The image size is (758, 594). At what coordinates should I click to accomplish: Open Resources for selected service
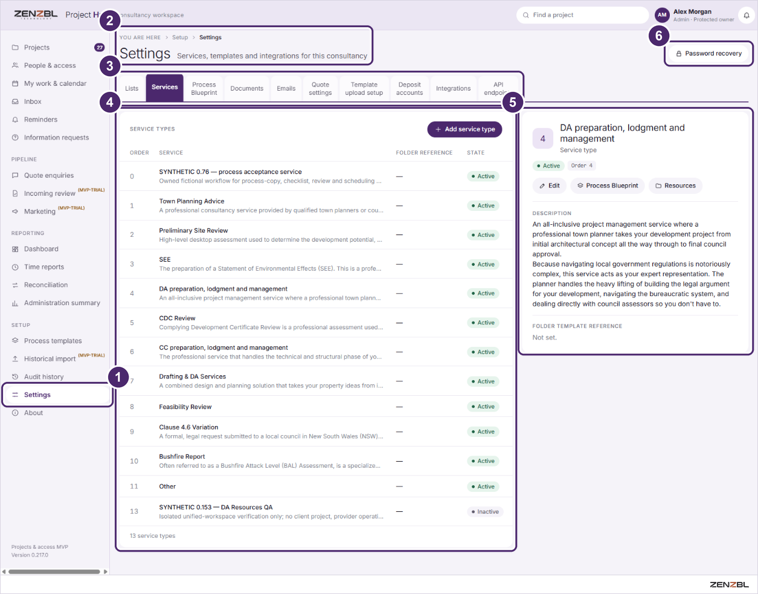676,186
